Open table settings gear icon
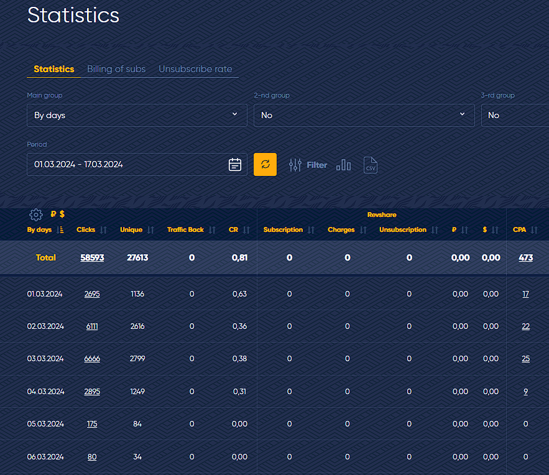The width and height of the screenshot is (549, 475). click(35, 214)
